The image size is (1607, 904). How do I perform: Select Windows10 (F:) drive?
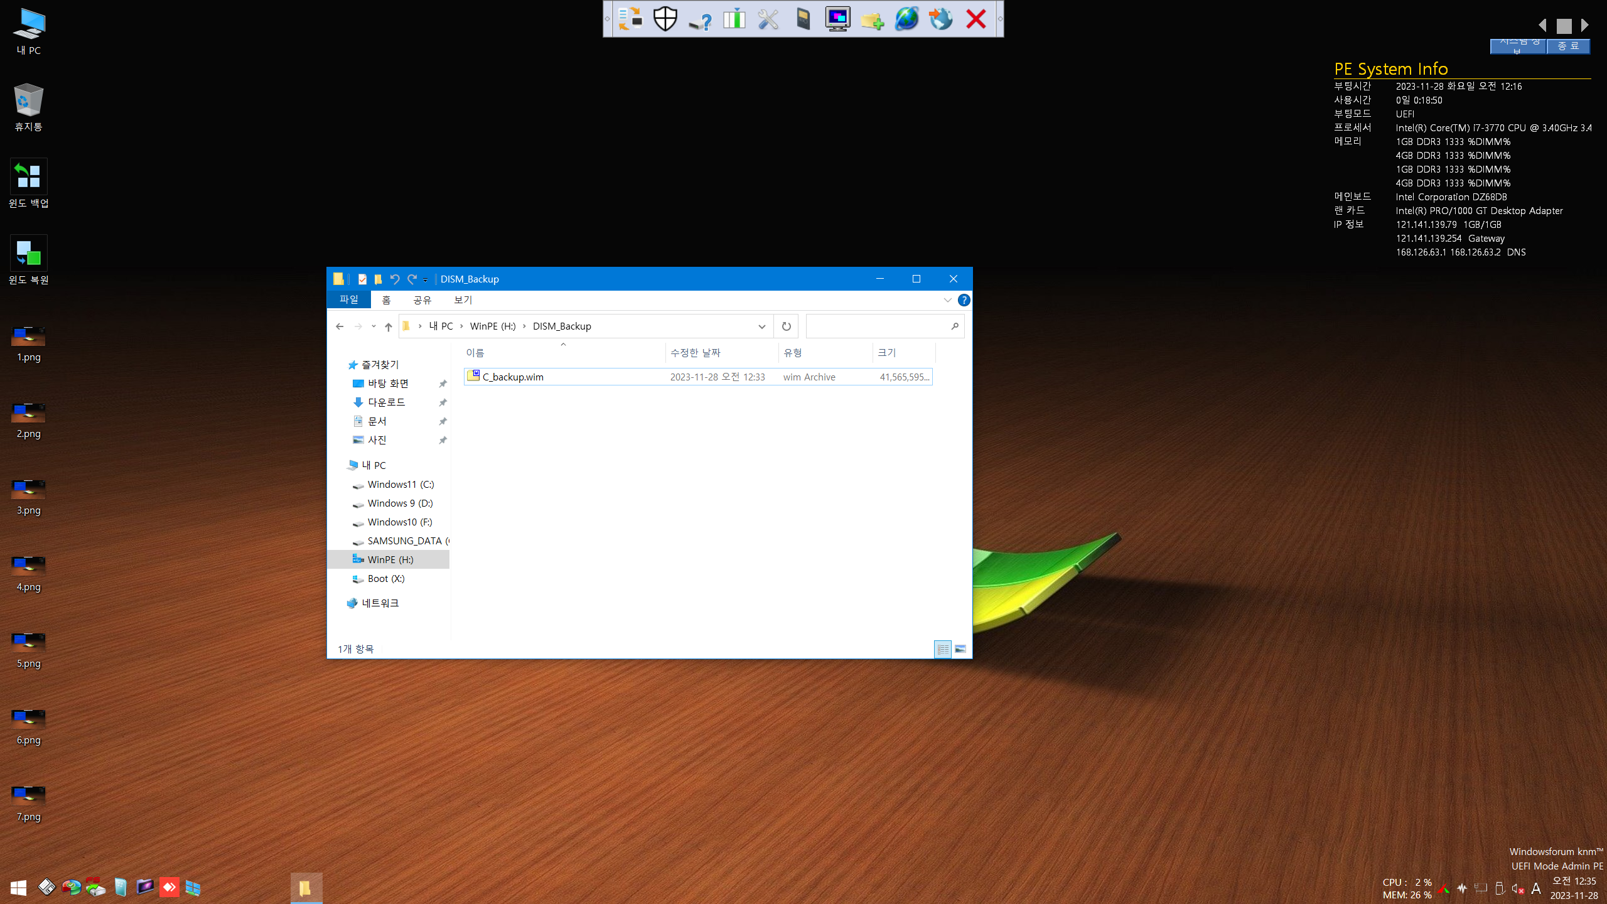click(399, 522)
